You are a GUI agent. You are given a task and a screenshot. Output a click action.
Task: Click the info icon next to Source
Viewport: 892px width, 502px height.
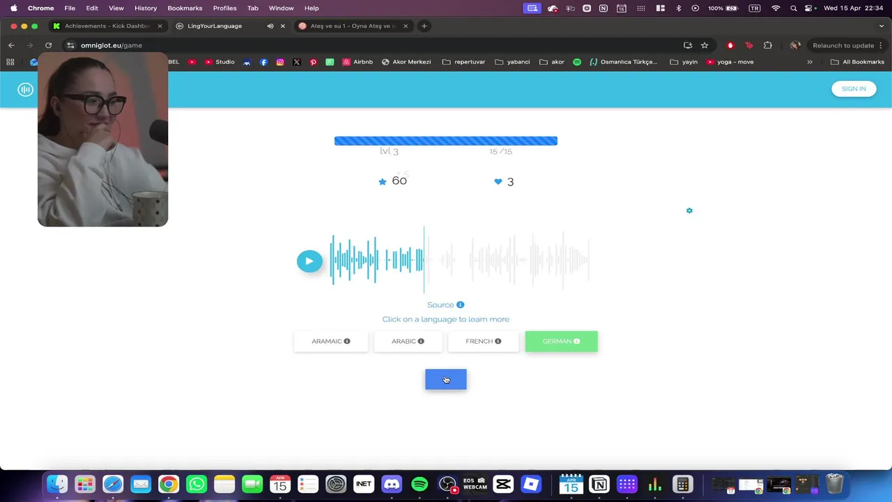pos(460,305)
